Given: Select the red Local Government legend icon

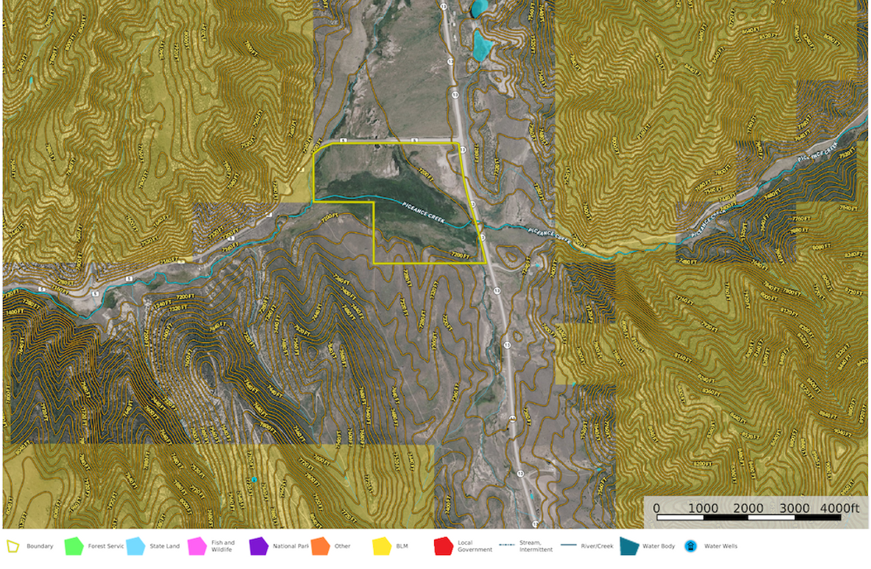Looking at the screenshot, I should point(443,546).
